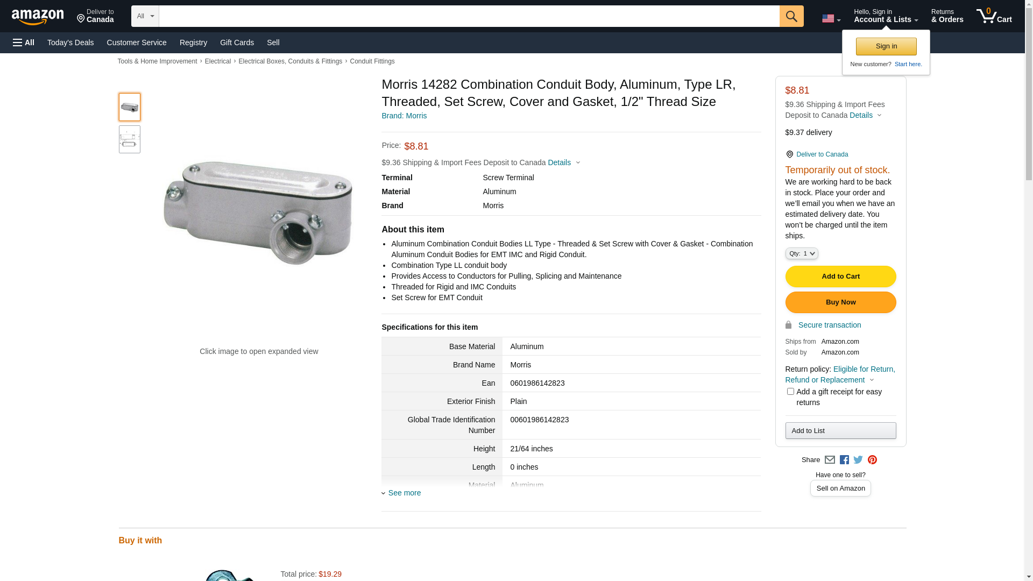Open the Qty quantity dropdown

(801, 253)
